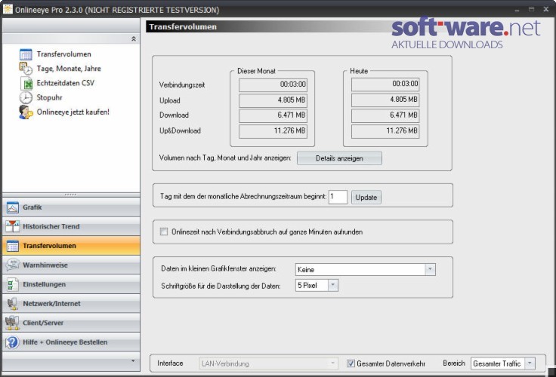The height and width of the screenshot is (377, 556).
Task: Click the Onlineeye jetzt kaufen person icon
Action: coord(26,112)
